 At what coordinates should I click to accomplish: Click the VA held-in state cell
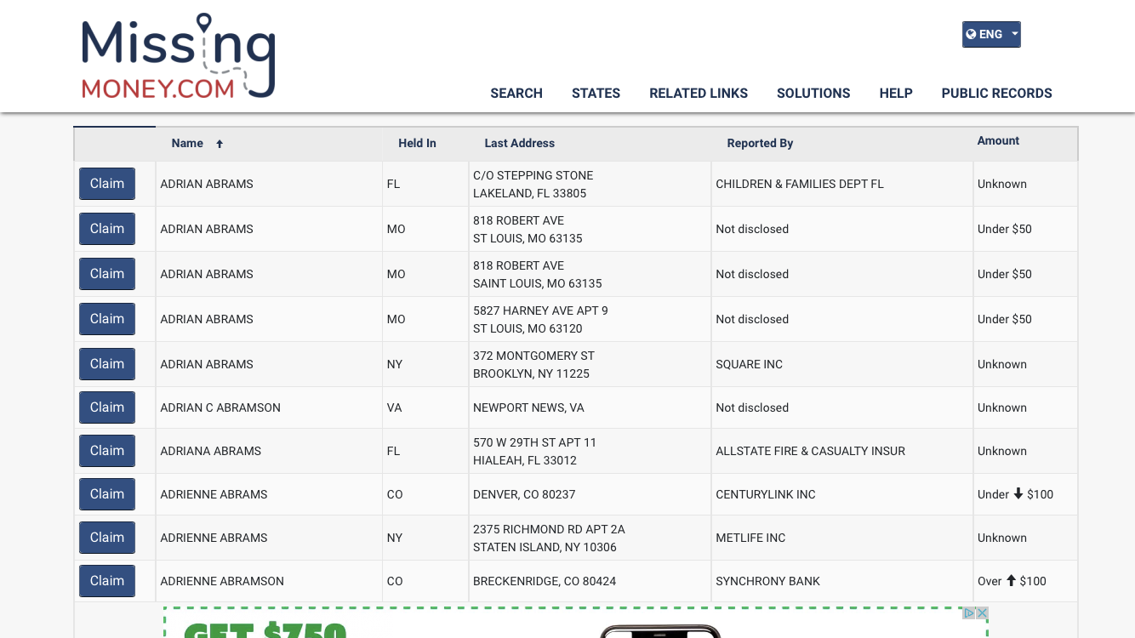click(425, 407)
